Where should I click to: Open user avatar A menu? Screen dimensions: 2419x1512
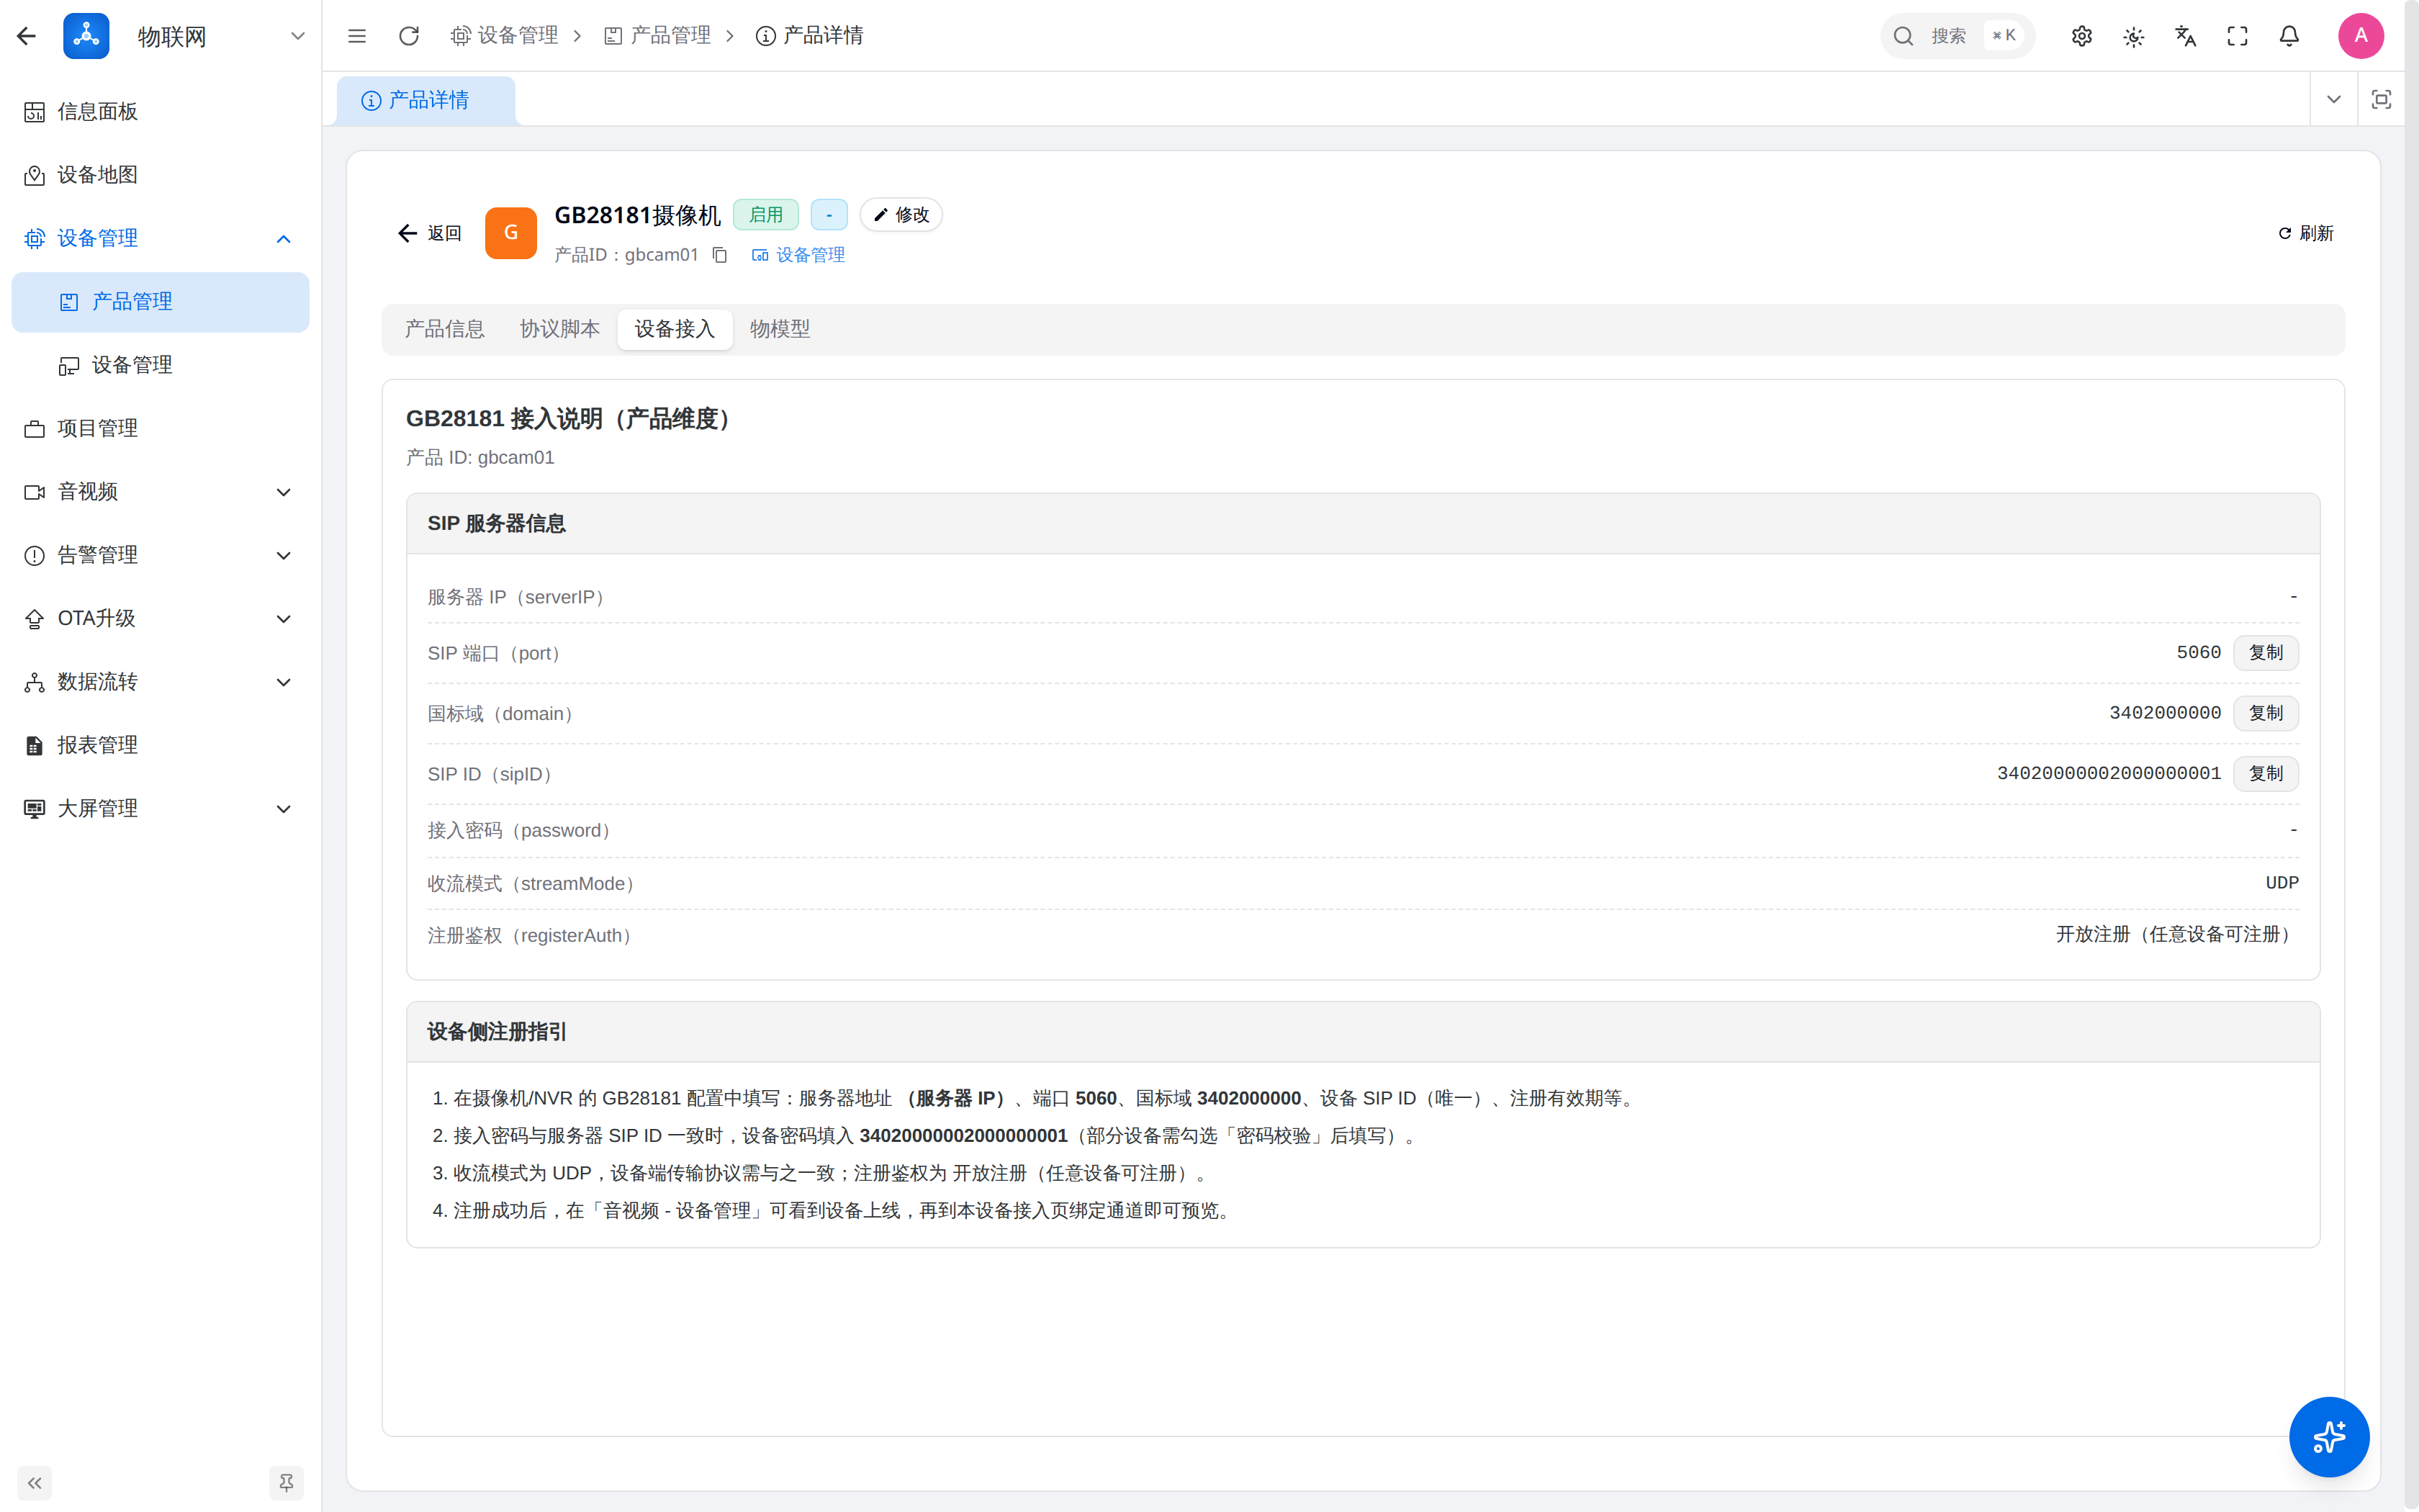(x=2361, y=36)
